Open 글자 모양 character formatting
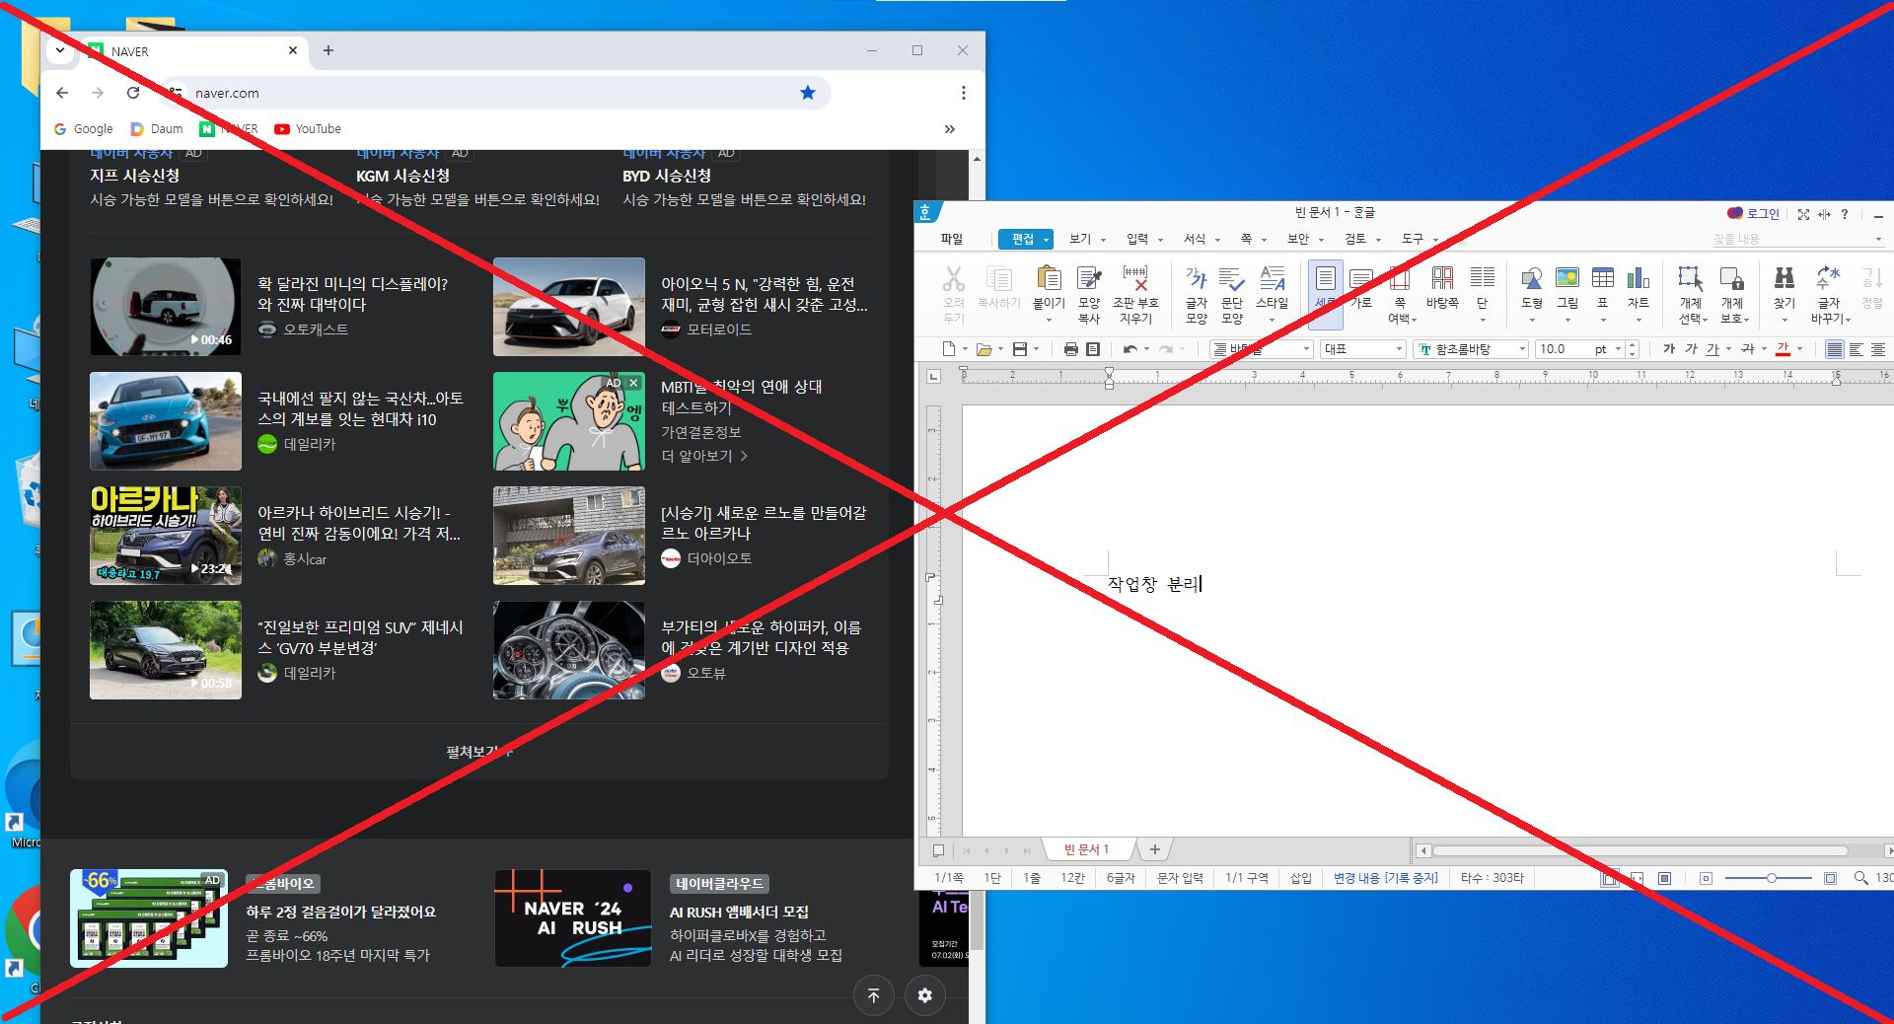Image resolution: width=1894 pixels, height=1024 pixels. pyautogui.click(x=1197, y=293)
